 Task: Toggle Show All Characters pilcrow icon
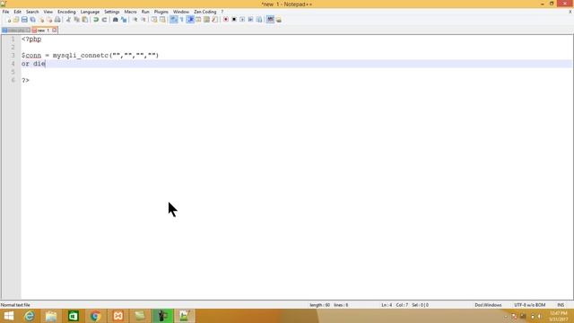point(182,20)
